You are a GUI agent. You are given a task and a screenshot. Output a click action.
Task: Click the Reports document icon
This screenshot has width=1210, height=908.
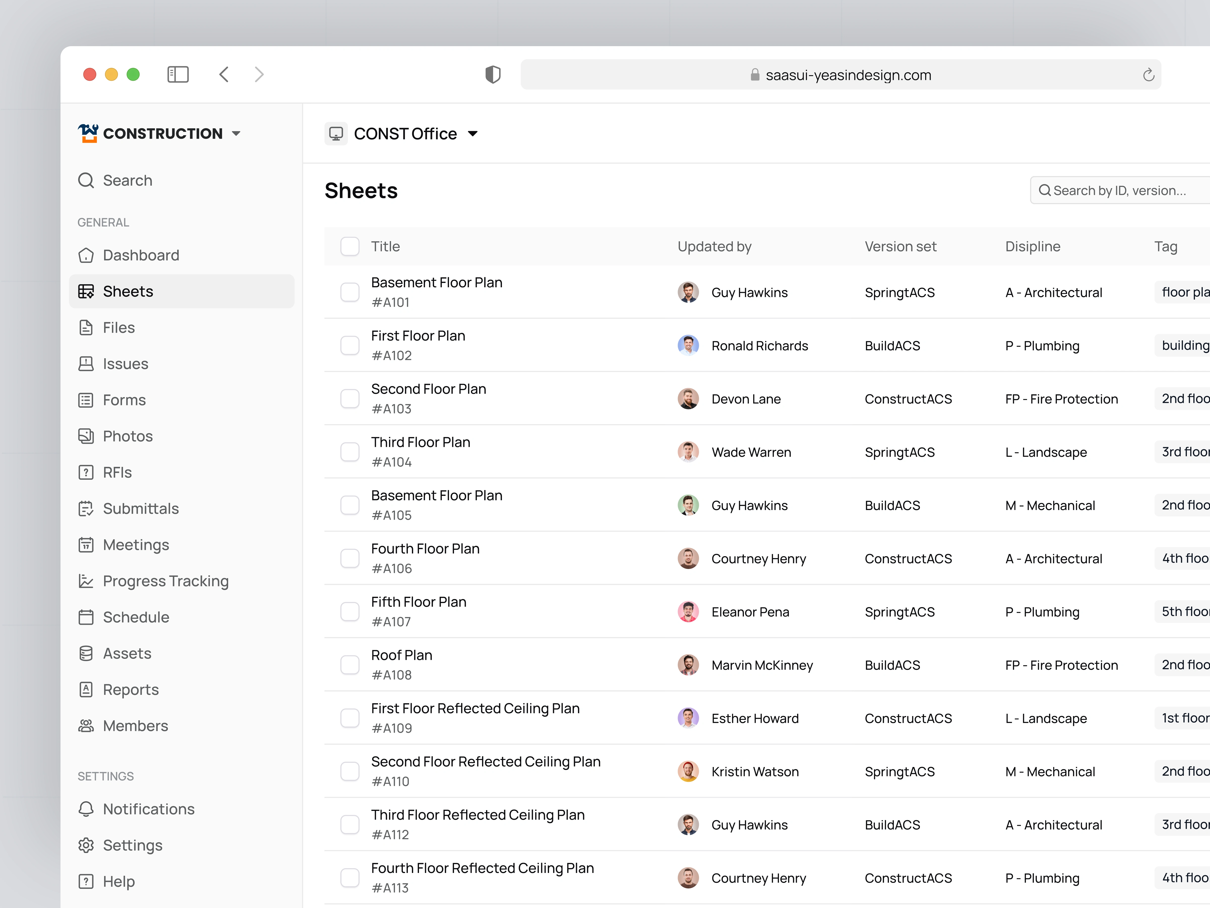pos(86,689)
